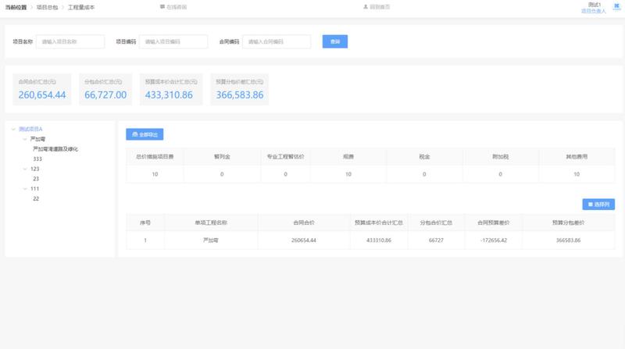Click the 预算成本价合计汇总 column header
The image size is (625, 349).
379,223
